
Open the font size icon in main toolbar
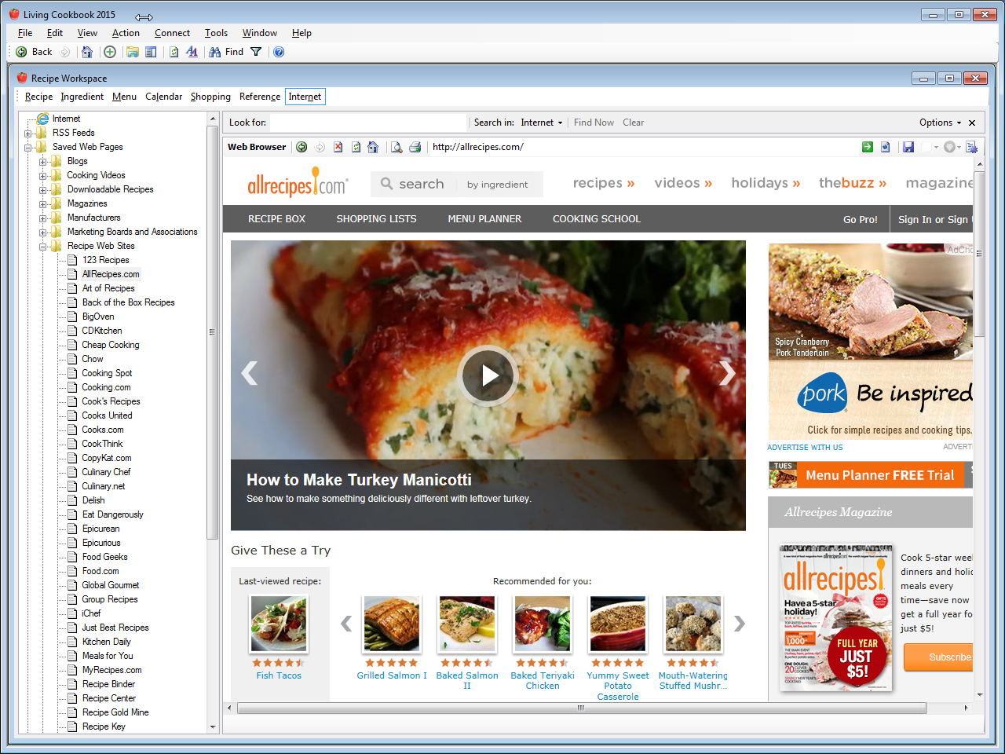[x=192, y=52]
